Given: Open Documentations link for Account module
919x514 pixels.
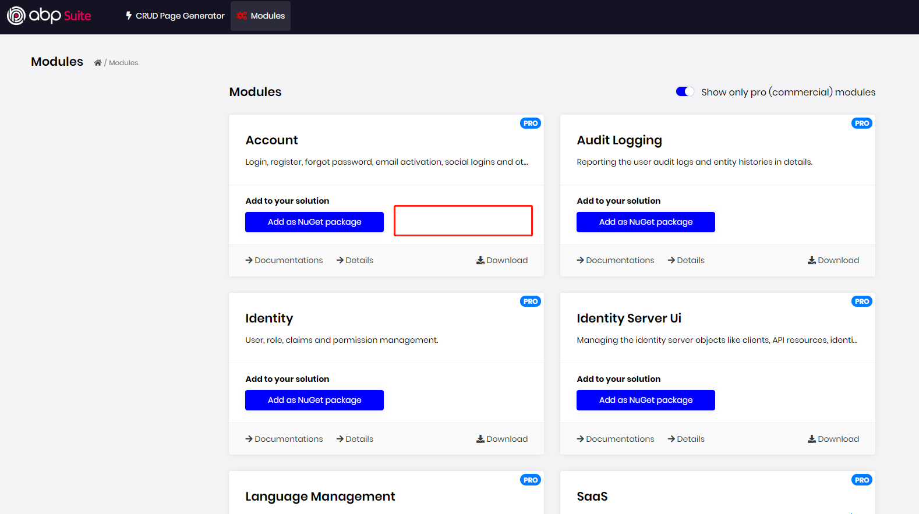Looking at the screenshot, I should click(x=284, y=260).
